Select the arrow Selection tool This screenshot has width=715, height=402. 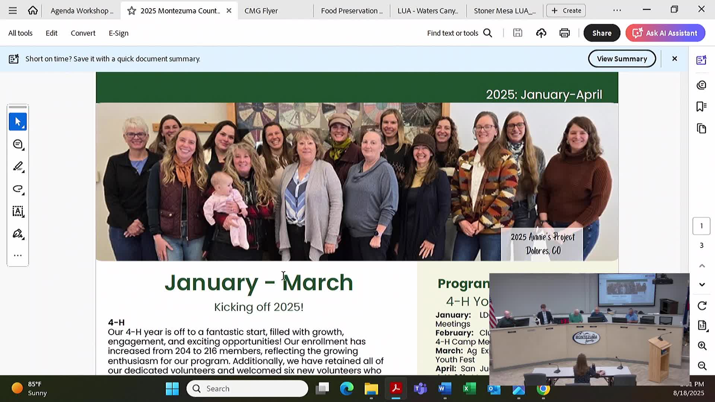click(18, 122)
